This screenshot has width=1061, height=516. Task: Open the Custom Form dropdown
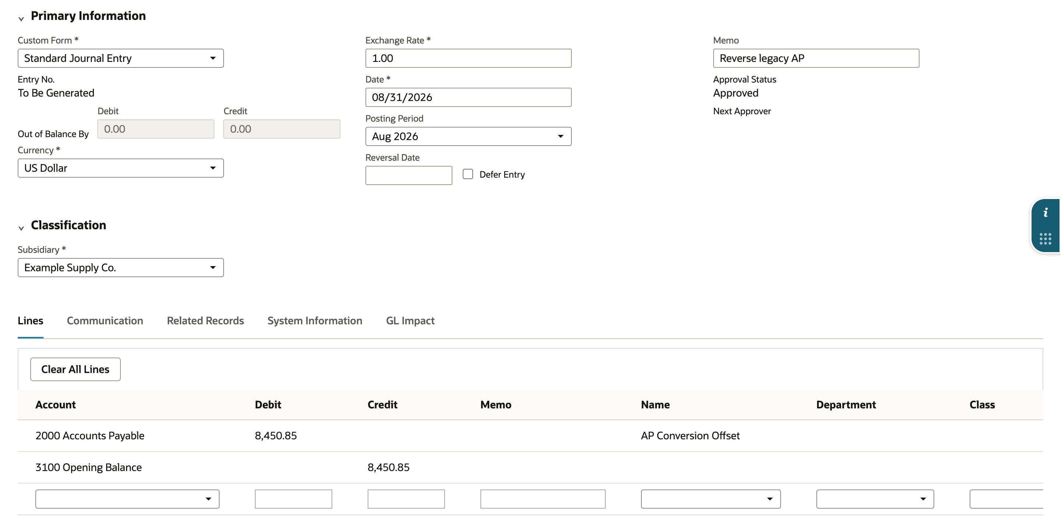121,58
